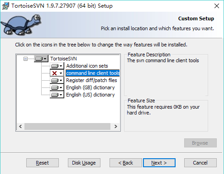Reset feature selections

pos(43,163)
